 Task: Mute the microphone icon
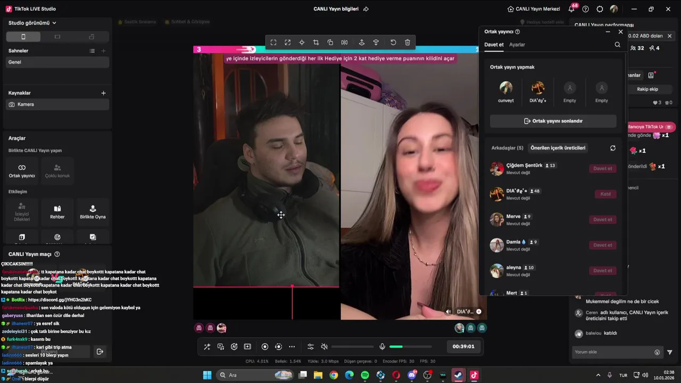coord(382,347)
